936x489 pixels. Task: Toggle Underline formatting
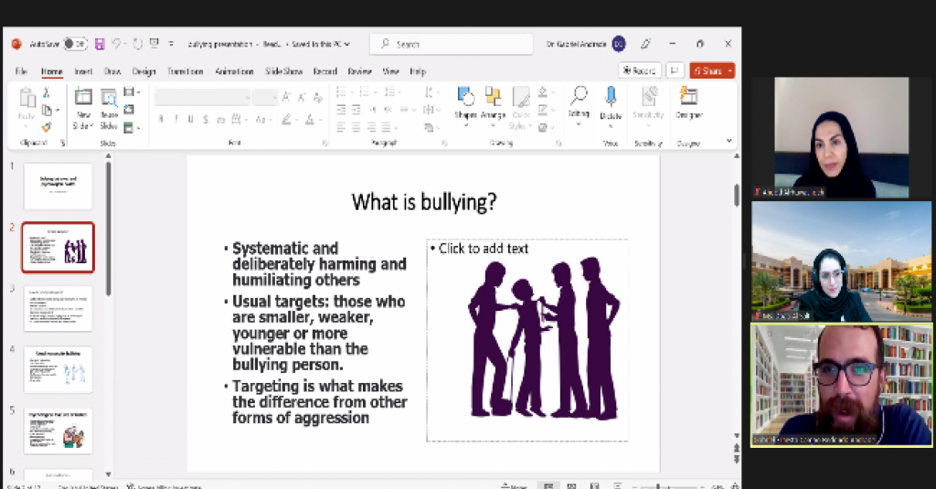[190, 119]
